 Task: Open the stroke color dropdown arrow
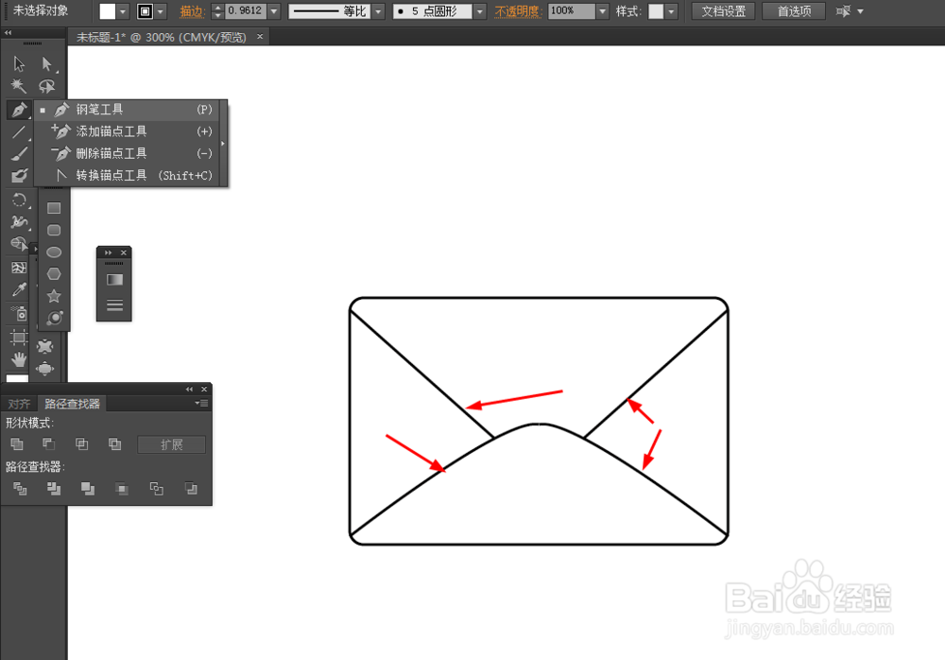coord(161,11)
